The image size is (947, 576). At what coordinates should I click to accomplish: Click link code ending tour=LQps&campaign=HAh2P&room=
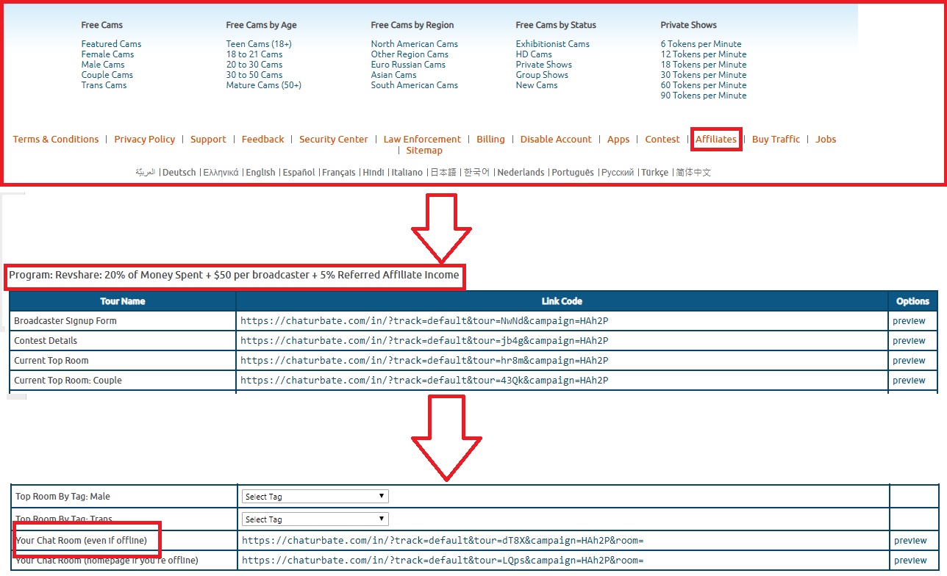coord(443,561)
